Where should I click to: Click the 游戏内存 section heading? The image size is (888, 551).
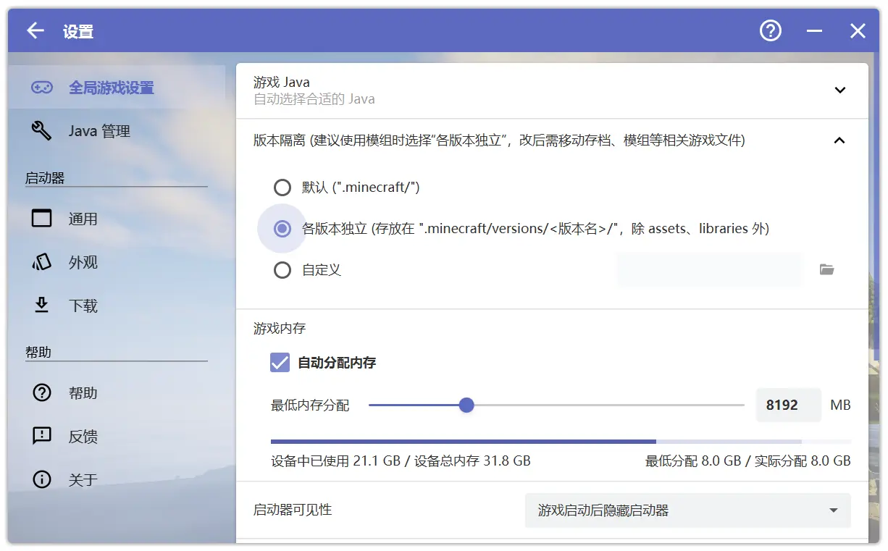(280, 328)
